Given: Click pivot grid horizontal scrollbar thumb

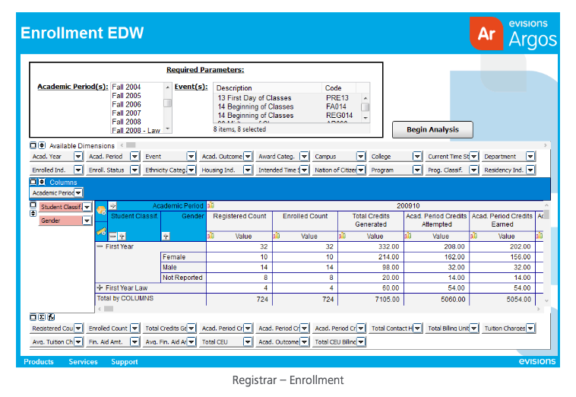Looking at the screenshot, I should click(109, 309).
